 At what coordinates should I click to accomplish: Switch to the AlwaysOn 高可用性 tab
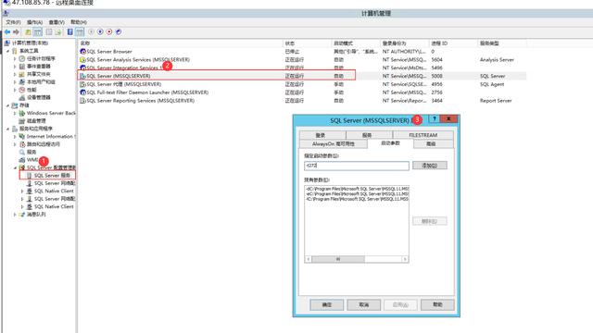pyautogui.click(x=334, y=144)
